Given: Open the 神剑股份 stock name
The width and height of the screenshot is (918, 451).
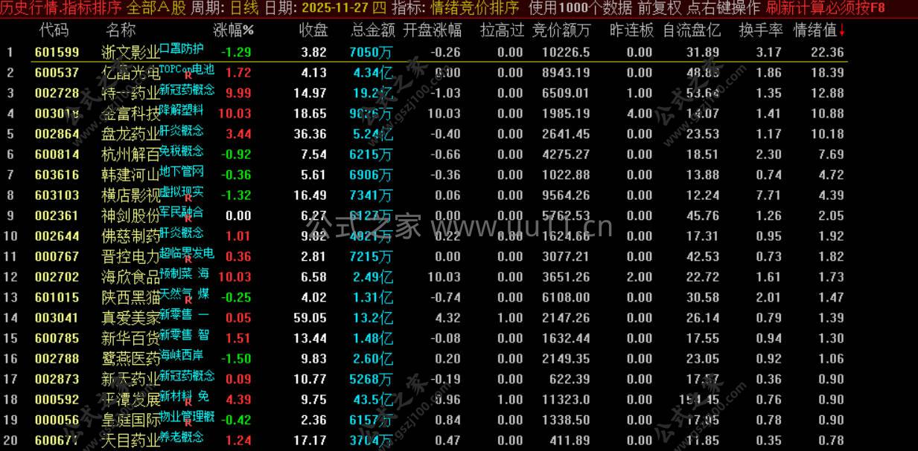Looking at the screenshot, I should pos(130,216).
